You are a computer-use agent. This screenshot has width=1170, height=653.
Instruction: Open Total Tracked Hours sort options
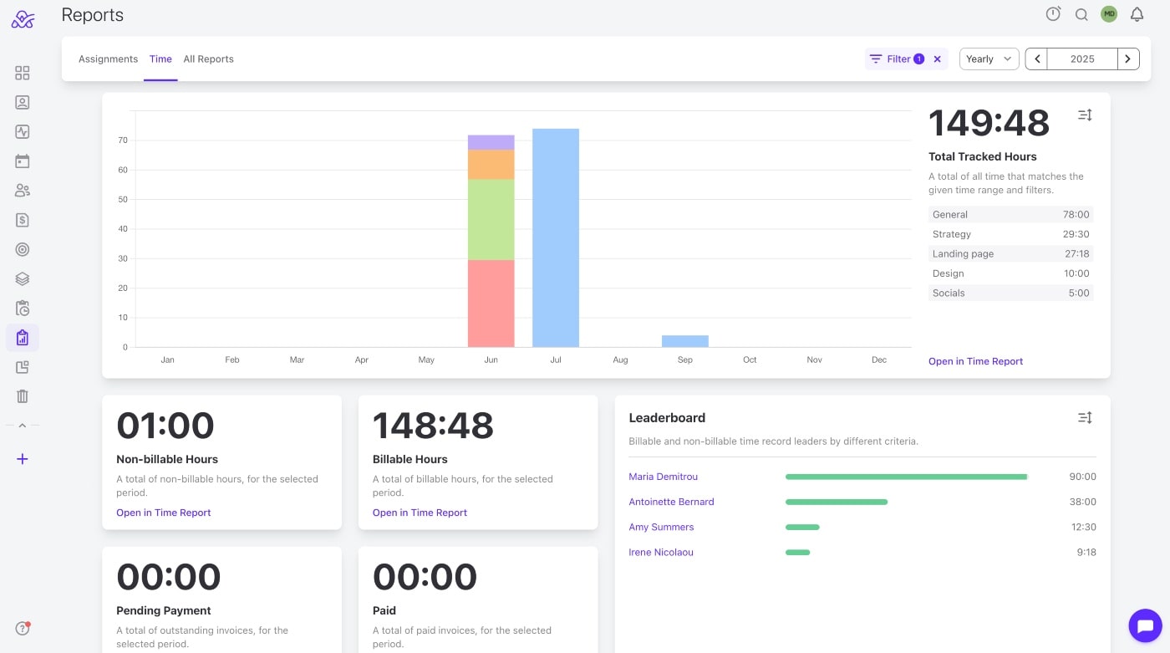point(1085,115)
